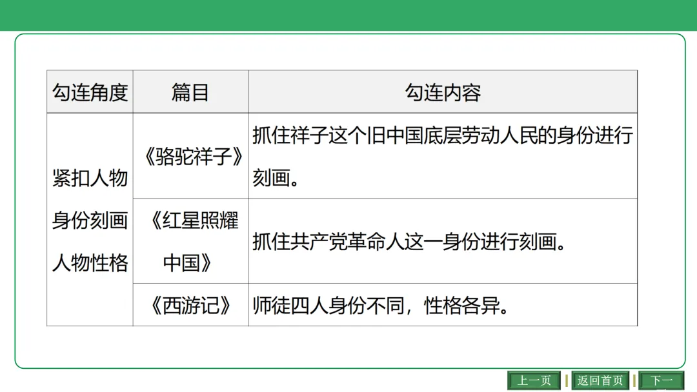Image resolution: width=697 pixels, height=392 pixels.
Task: Click the text 师徒四人身份不同，性格各异
Action: click(x=381, y=306)
